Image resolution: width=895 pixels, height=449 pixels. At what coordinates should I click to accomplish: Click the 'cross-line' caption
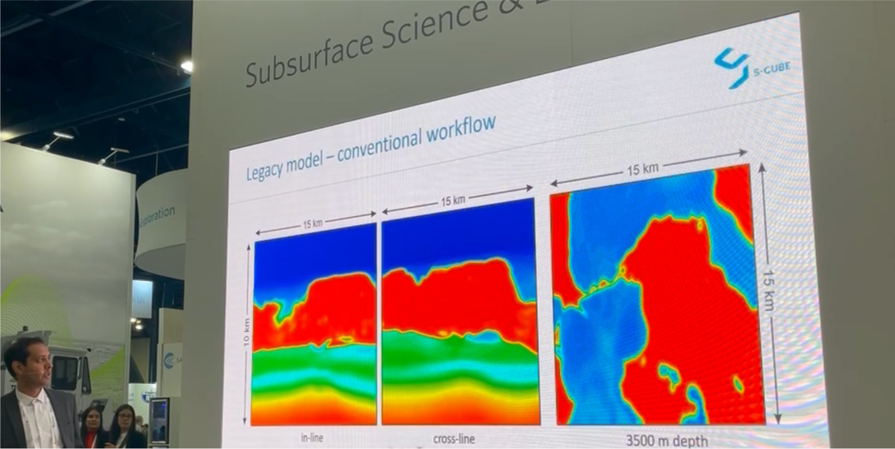point(454,439)
